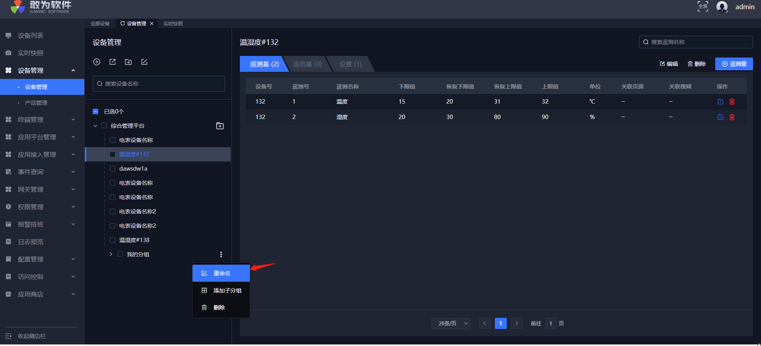Close the 设备管理 tab
This screenshot has height=346, width=761.
click(x=152, y=23)
